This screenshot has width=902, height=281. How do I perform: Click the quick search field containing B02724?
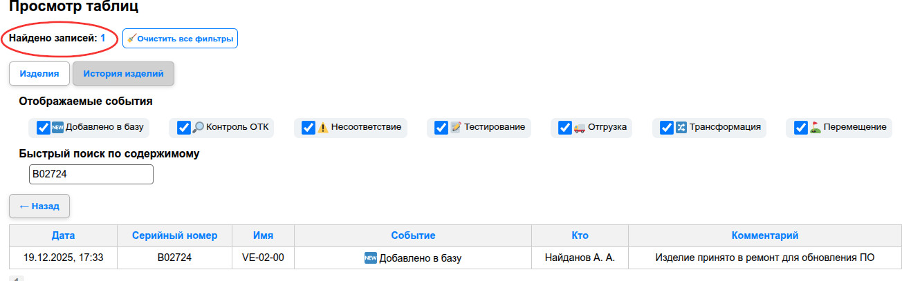[x=91, y=175]
